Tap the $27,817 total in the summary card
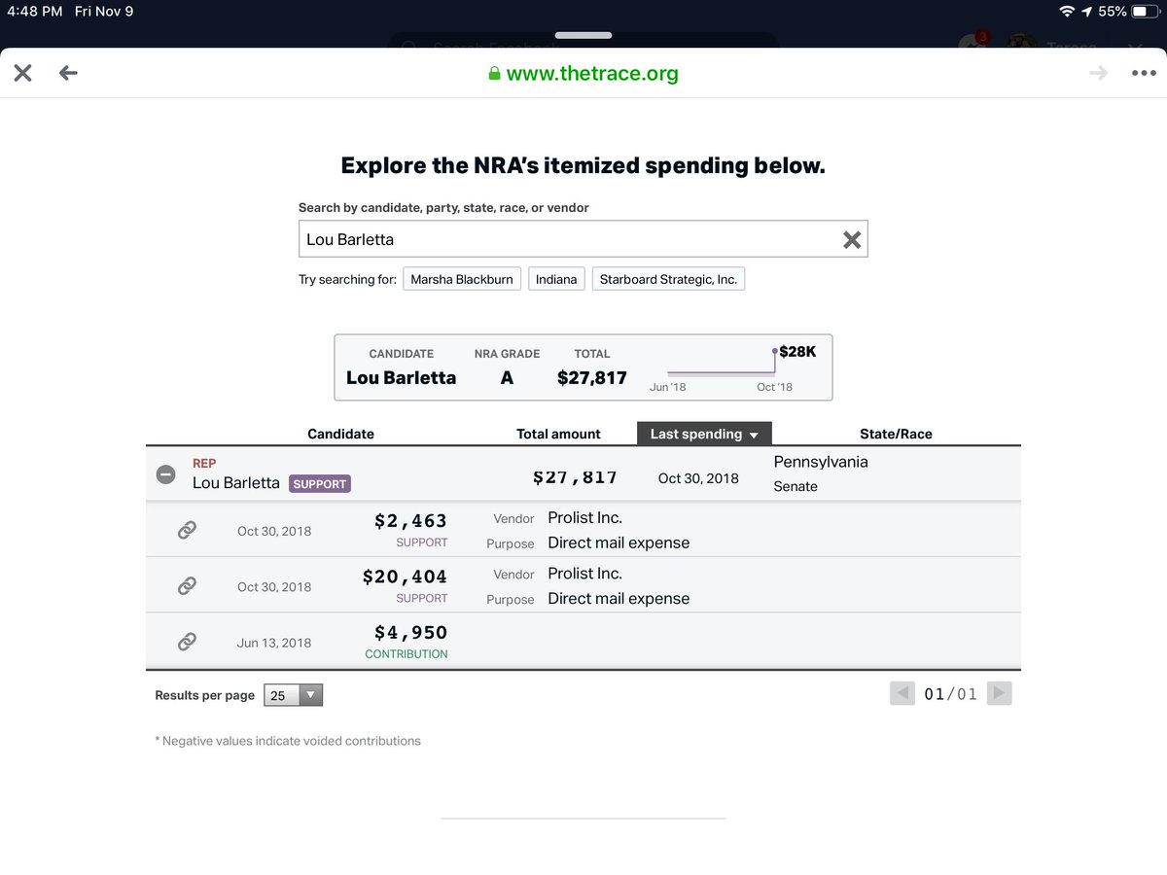The image size is (1167, 875). pyautogui.click(x=592, y=377)
